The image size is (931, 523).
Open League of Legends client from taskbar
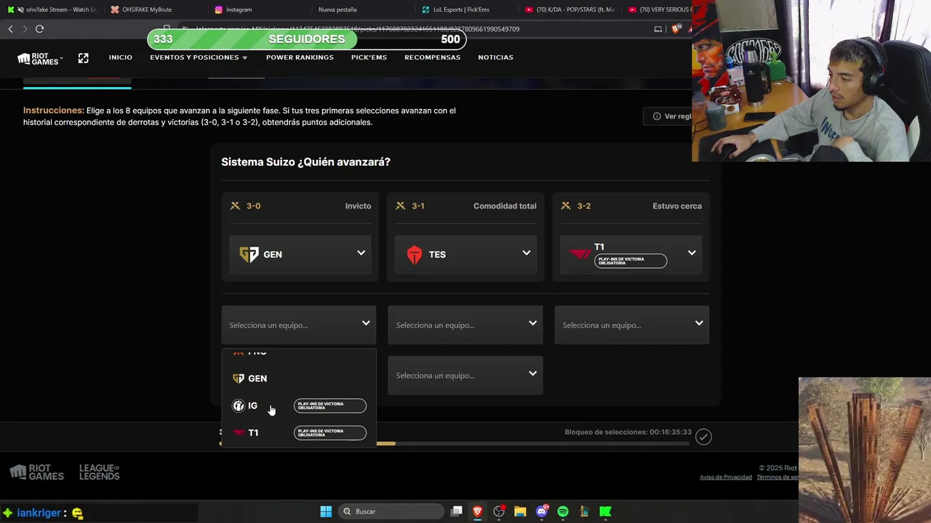pos(584,511)
